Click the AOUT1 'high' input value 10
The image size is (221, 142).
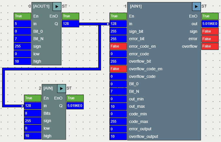pos(22,61)
